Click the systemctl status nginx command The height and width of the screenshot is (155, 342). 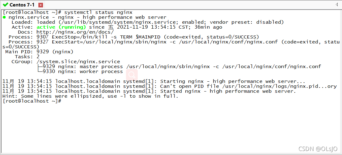click(98, 12)
